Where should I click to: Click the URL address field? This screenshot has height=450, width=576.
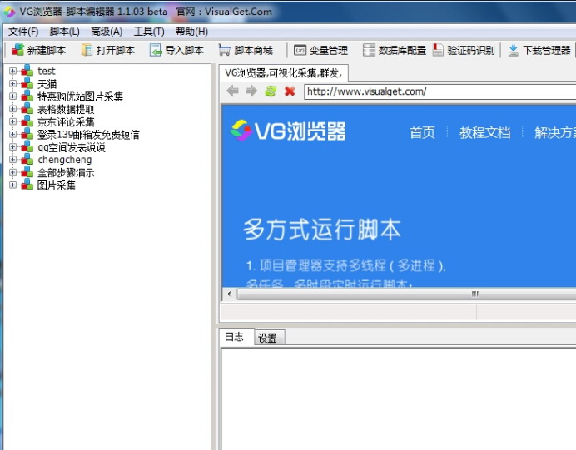[x=439, y=91]
